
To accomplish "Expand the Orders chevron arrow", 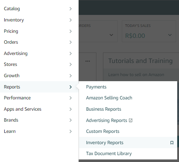I will tap(71, 42).
